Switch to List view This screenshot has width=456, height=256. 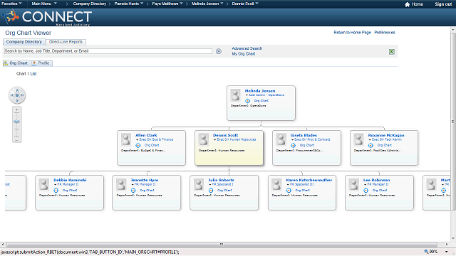pos(33,74)
